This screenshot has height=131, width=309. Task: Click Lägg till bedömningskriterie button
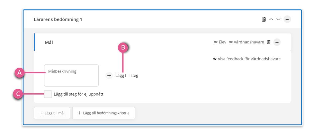104,113
